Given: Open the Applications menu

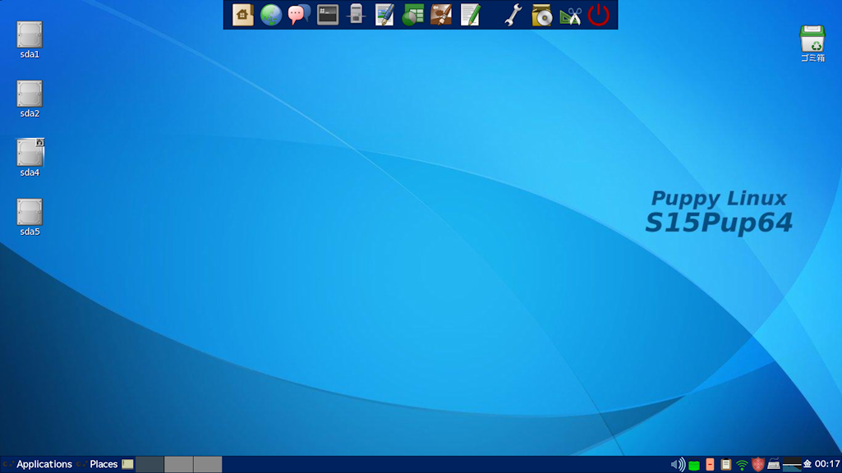Looking at the screenshot, I should click(44, 465).
